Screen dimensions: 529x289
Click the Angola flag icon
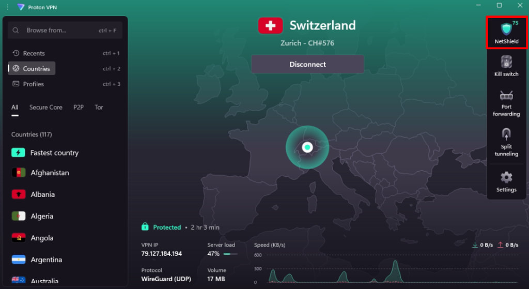pyautogui.click(x=19, y=238)
